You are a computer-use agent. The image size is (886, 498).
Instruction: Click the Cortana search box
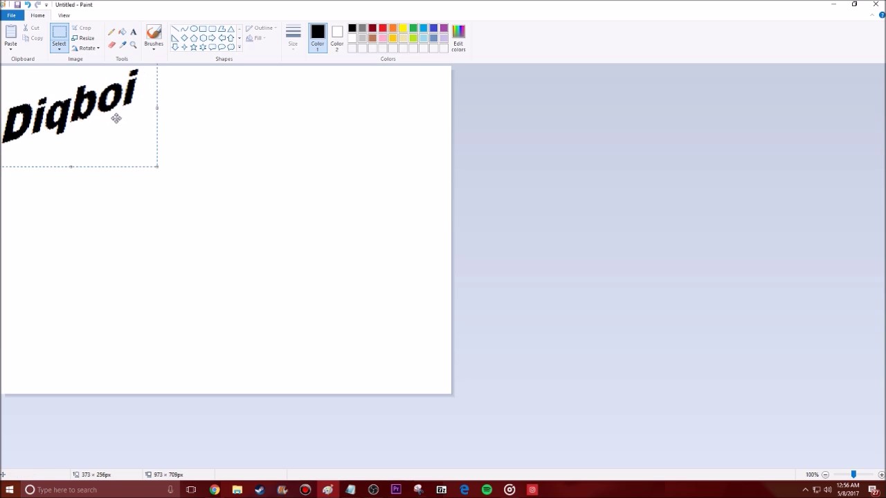pos(100,490)
